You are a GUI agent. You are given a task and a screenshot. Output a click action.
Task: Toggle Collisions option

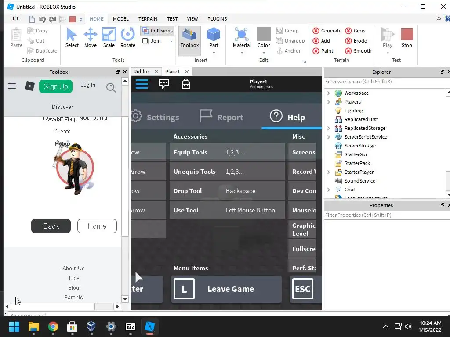(x=158, y=31)
